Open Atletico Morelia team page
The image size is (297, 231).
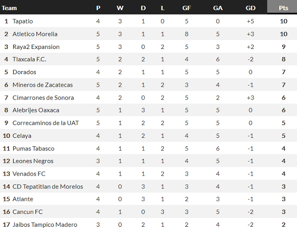[x=35, y=34]
